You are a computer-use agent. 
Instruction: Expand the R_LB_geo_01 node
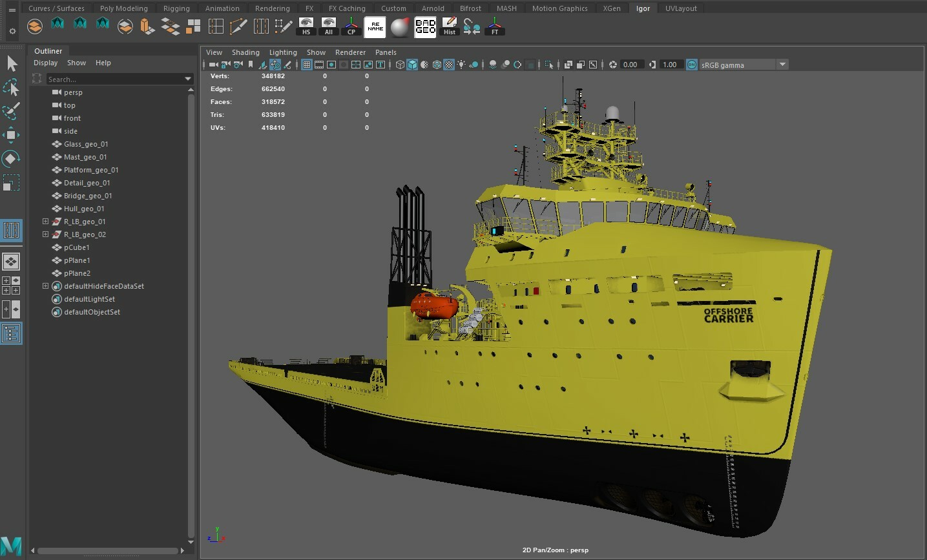coord(45,222)
